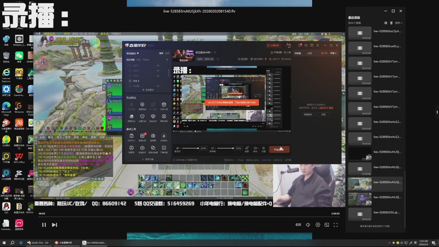The image size is (439, 247).
Task: Open the 排序 sort dropdown
Action: coord(399,23)
